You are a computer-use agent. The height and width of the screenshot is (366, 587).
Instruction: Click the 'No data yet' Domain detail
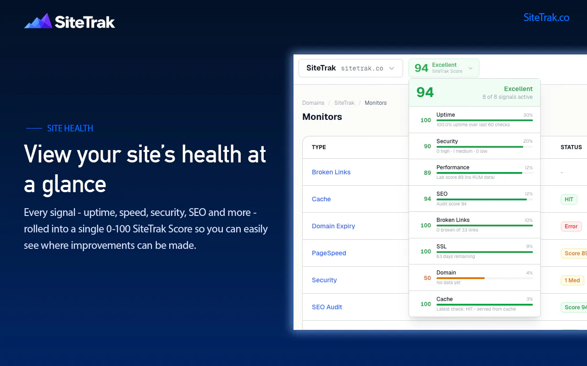pyautogui.click(x=449, y=283)
